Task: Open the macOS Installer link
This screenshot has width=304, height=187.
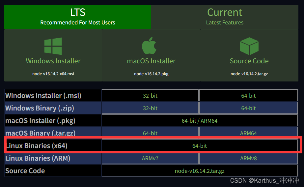Action: tap(151, 61)
